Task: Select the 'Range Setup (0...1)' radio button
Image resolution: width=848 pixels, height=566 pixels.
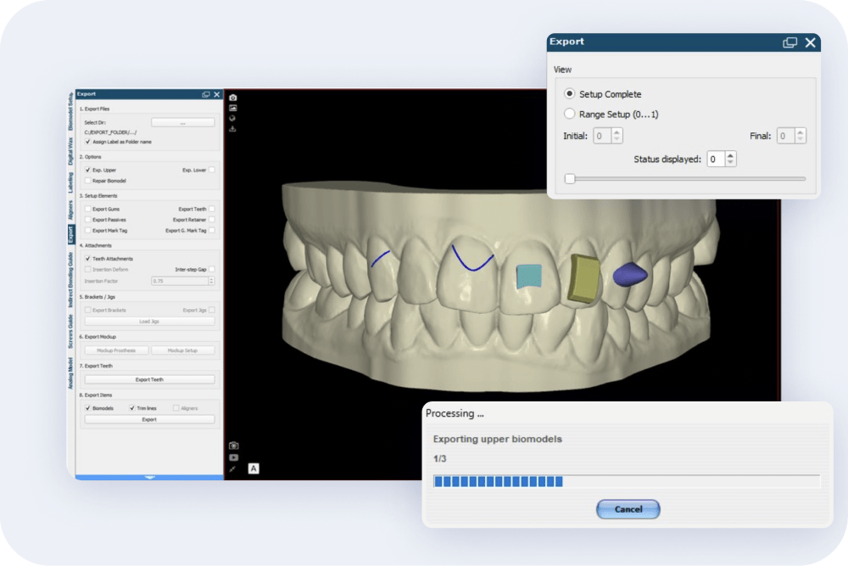Action: pyautogui.click(x=569, y=115)
